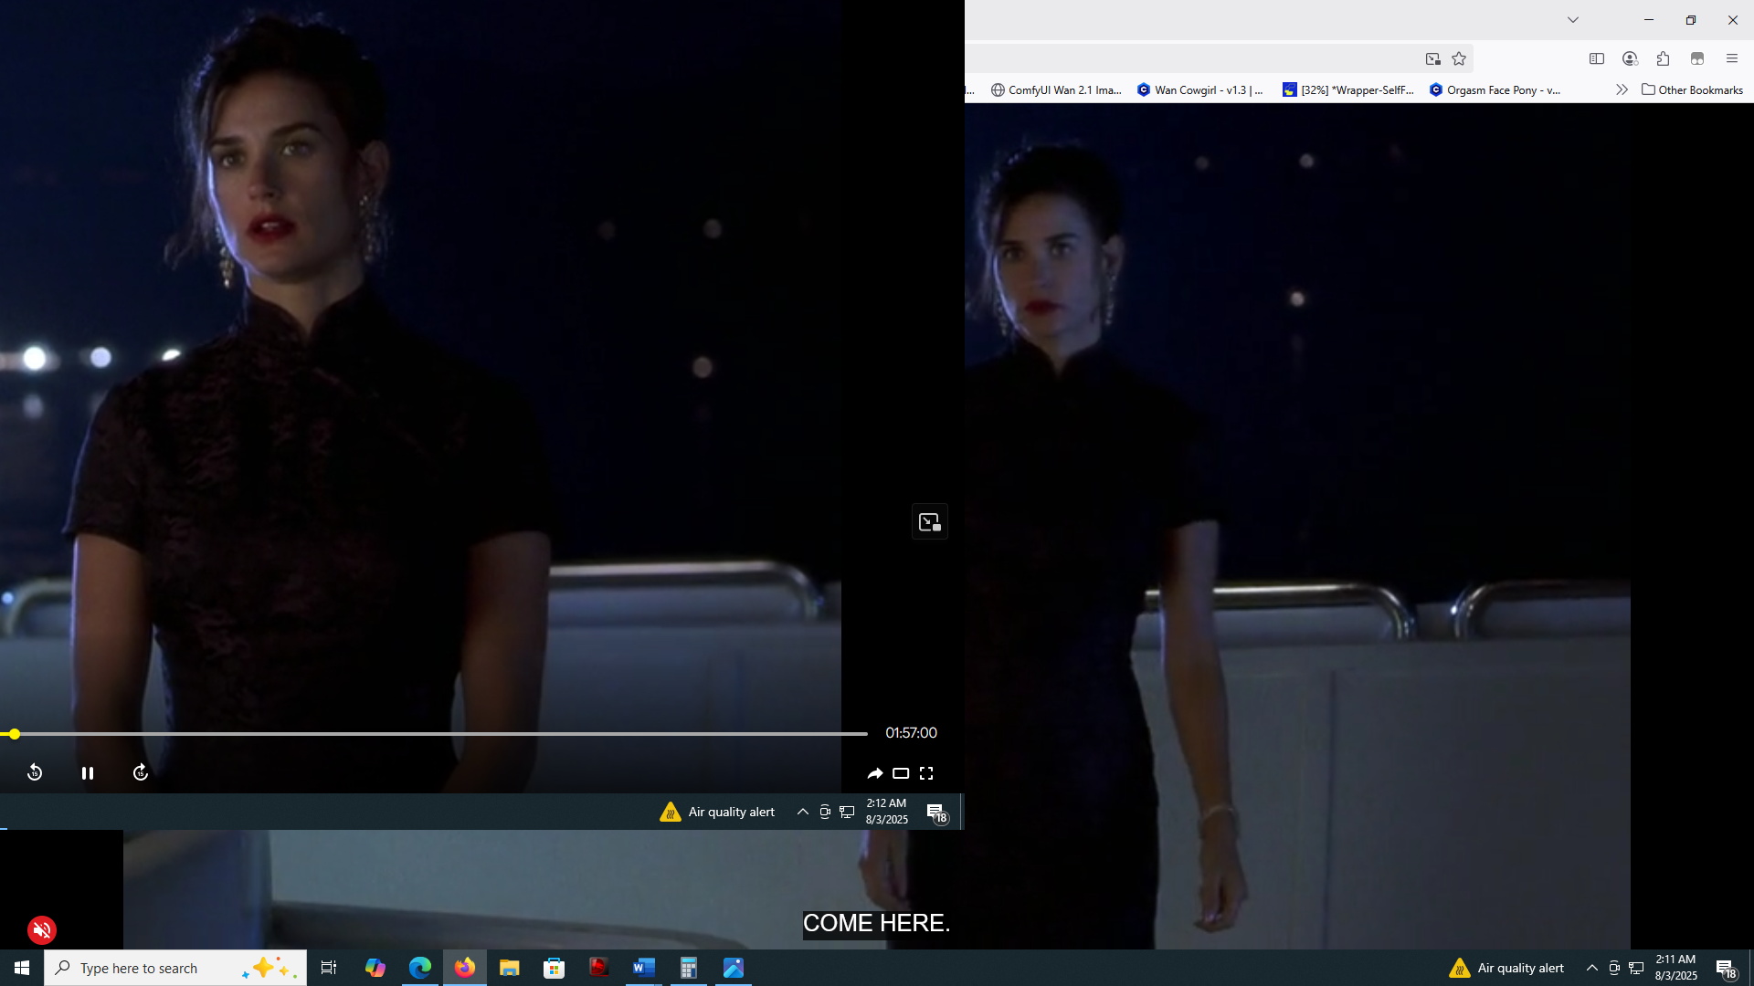The height and width of the screenshot is (986, 1754).
Task: Click Meet Now icon in bottom taskbar
Action: coord(1614,968)
